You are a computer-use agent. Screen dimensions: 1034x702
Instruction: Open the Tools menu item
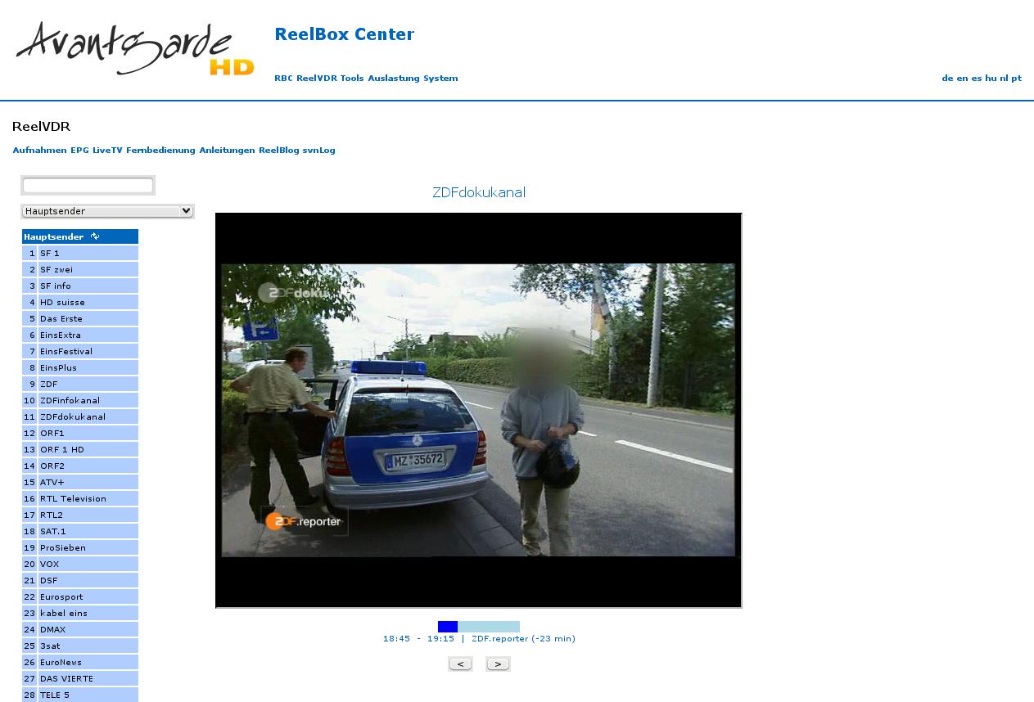pyautogui.click(x=352, y=79)
